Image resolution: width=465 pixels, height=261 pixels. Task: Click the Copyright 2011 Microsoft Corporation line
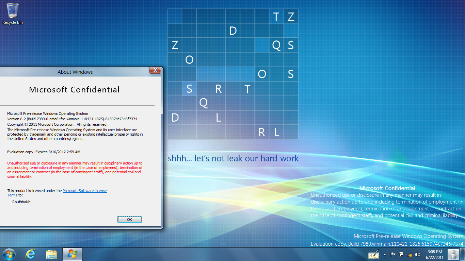[58, 124]
